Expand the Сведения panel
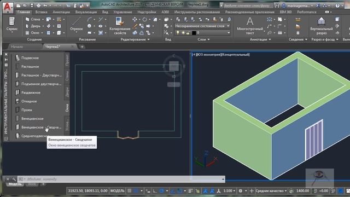The image size is (350, 197). tap(298, 39)
